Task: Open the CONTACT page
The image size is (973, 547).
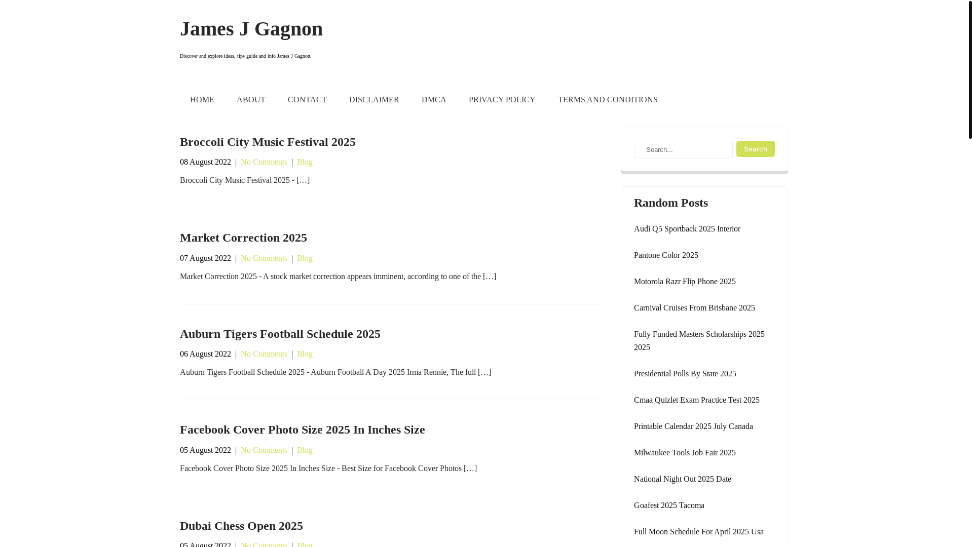Action: tap(307, 100)
